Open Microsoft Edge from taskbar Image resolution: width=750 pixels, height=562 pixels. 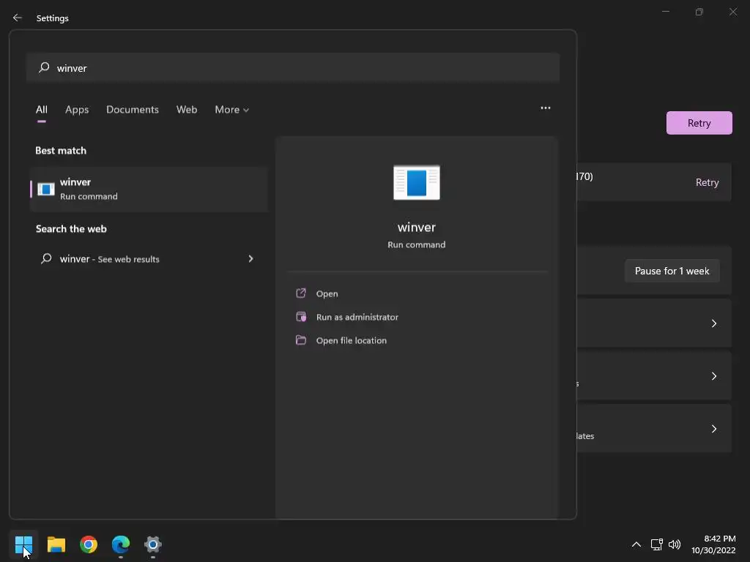[x=121, y=544]
